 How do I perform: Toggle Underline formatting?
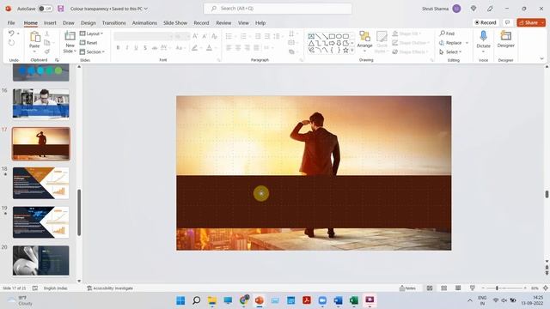pos(136,48)
